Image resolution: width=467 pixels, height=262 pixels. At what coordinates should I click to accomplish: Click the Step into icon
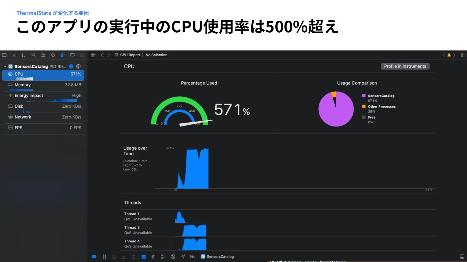[124, 257]
